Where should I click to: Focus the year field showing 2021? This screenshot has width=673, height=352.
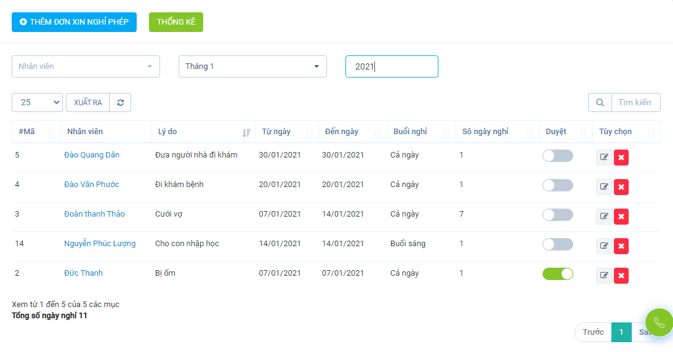[392, 66]
